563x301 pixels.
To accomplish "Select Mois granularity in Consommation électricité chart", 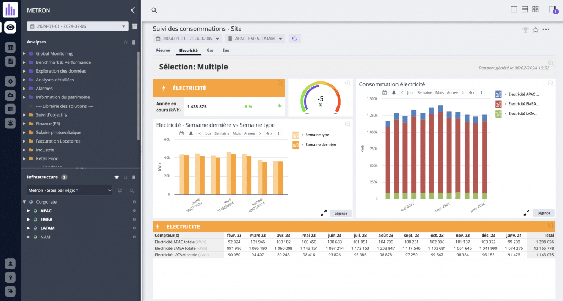I will 439,92.
